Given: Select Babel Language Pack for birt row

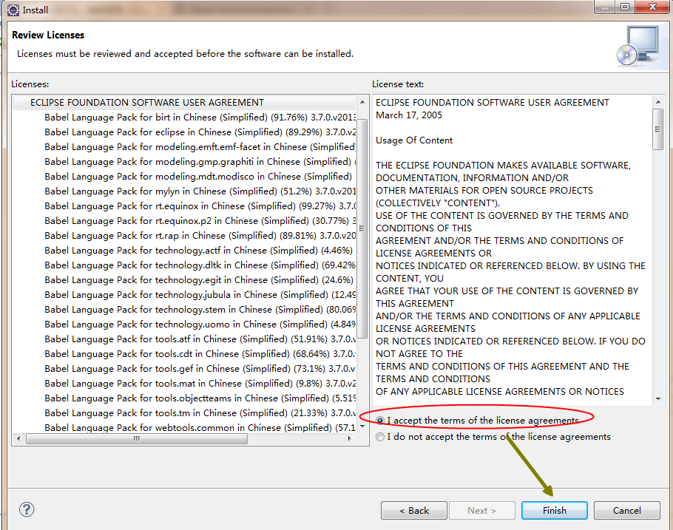Looking at the screenshot, I should pyautogui.click(x=200, y=117).
